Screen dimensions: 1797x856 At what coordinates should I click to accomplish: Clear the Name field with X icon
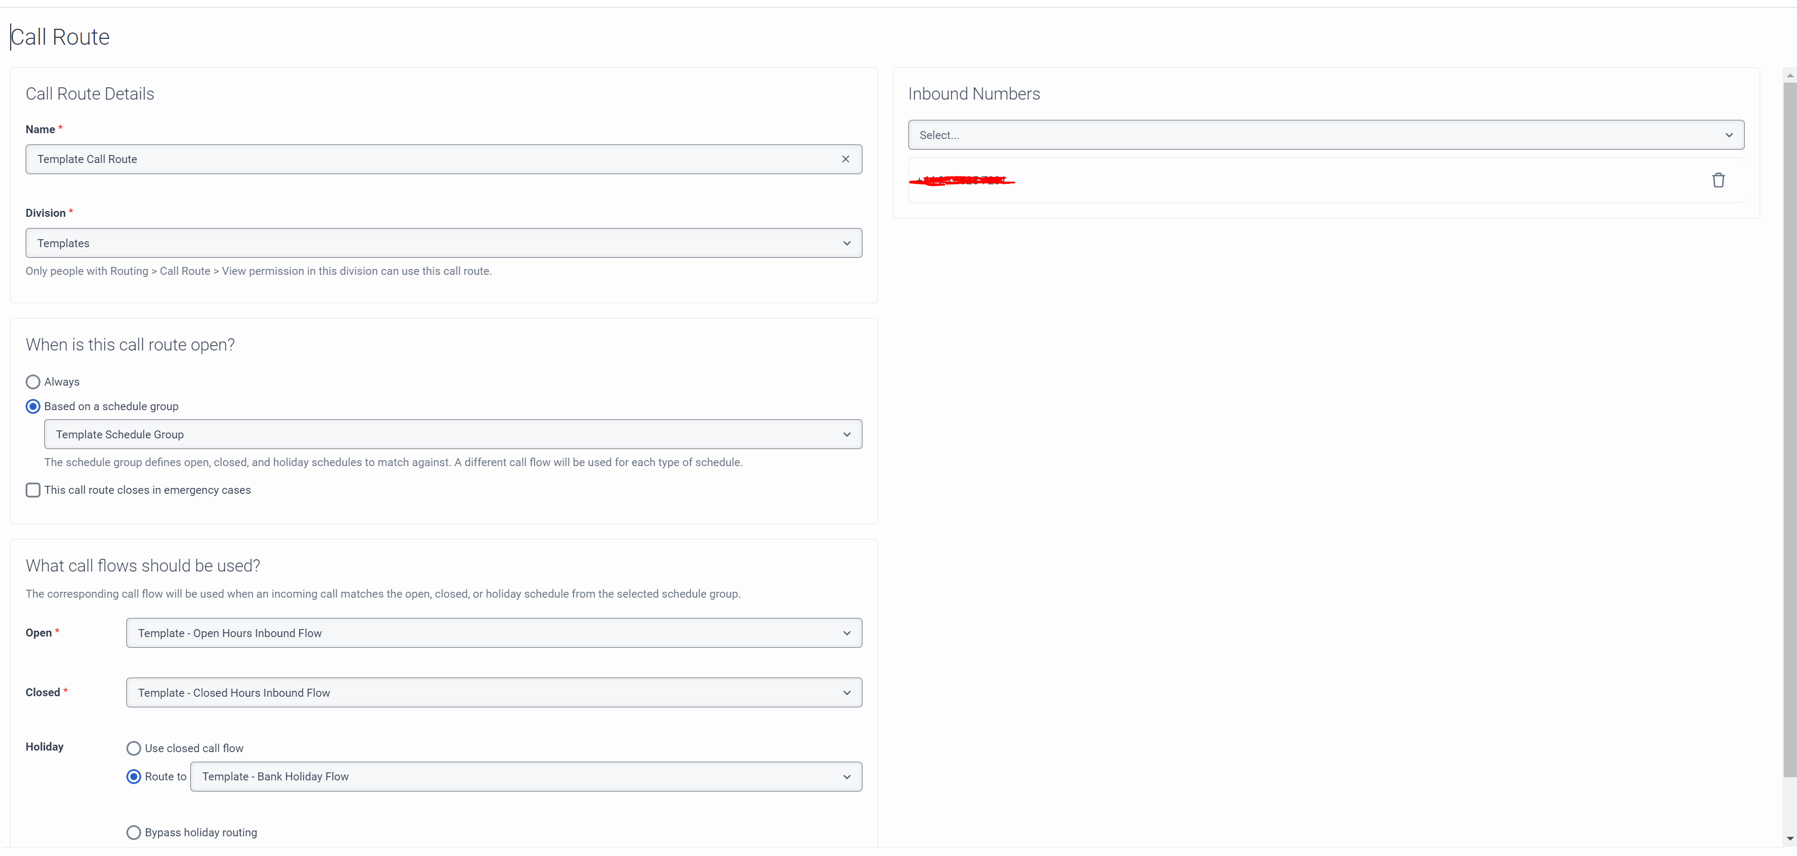point(845,159)
